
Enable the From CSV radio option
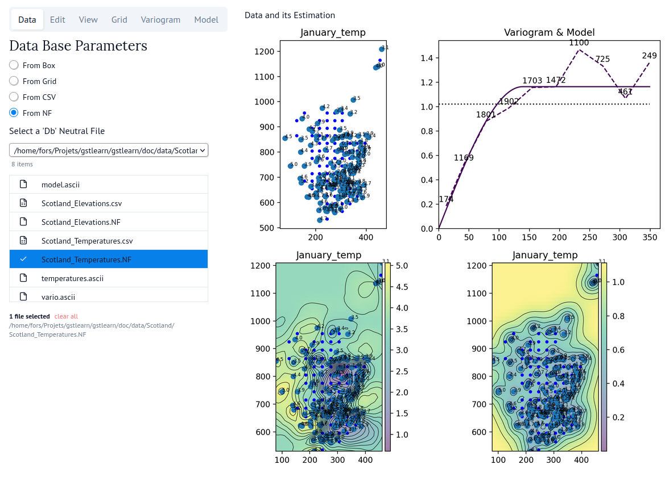[x=14, y=97]
